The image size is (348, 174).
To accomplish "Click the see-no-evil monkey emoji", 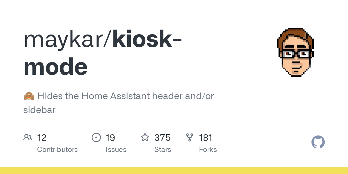I will click(29, 96).
